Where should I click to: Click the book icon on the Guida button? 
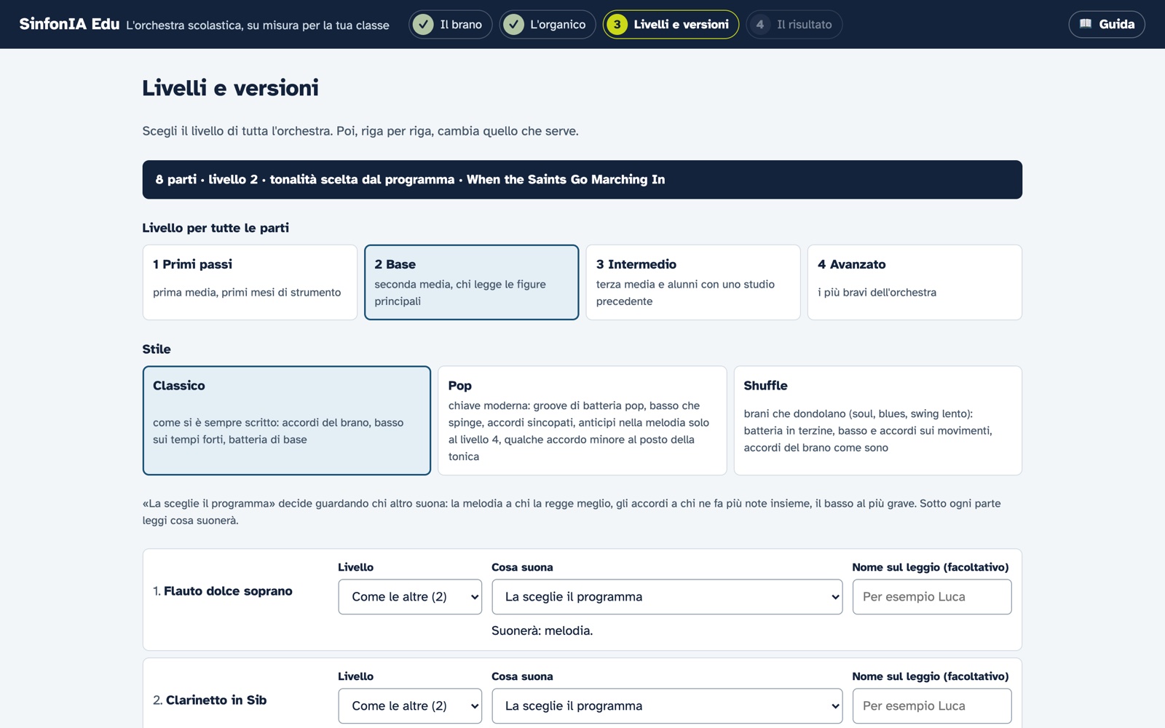pyautogui.click(x=1086, y=24)
